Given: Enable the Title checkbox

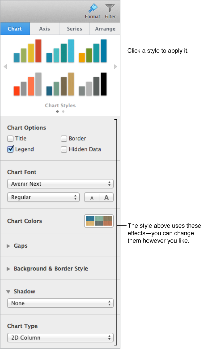Looking at the screenshot, I should [10, 138].
